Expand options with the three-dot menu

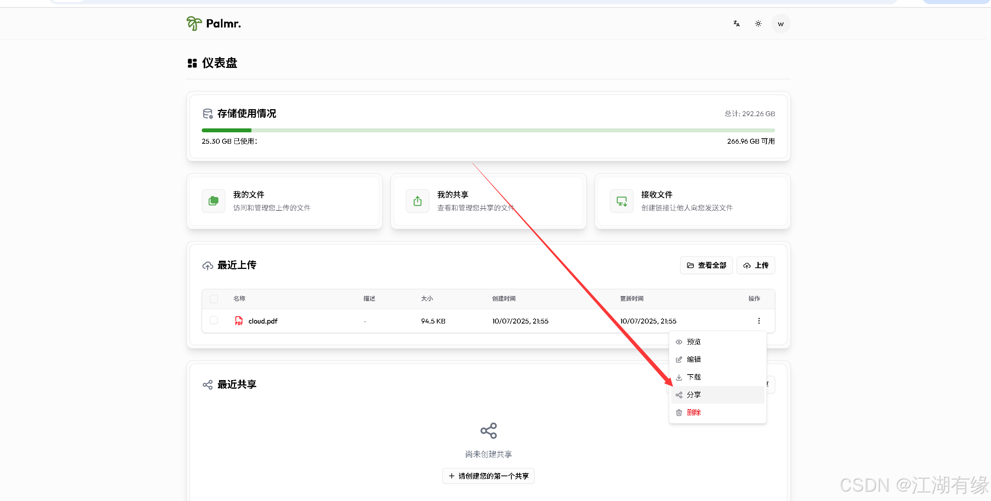click(x=759, y=321)
